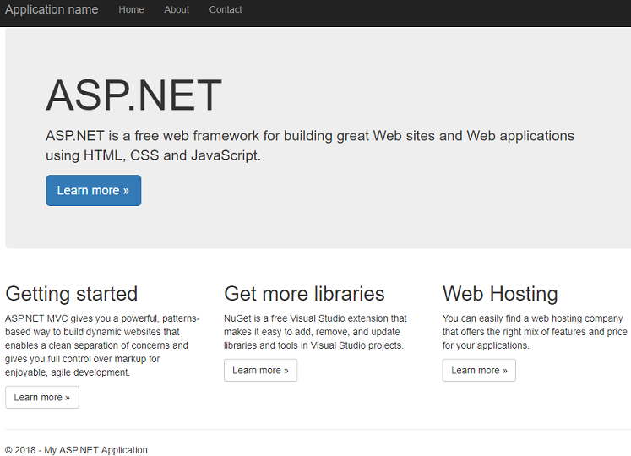Image resolution: width=631 pixels, height=456 pixels.
Task: Learn more under Get more libraries
Action: [x=260, y=370]
